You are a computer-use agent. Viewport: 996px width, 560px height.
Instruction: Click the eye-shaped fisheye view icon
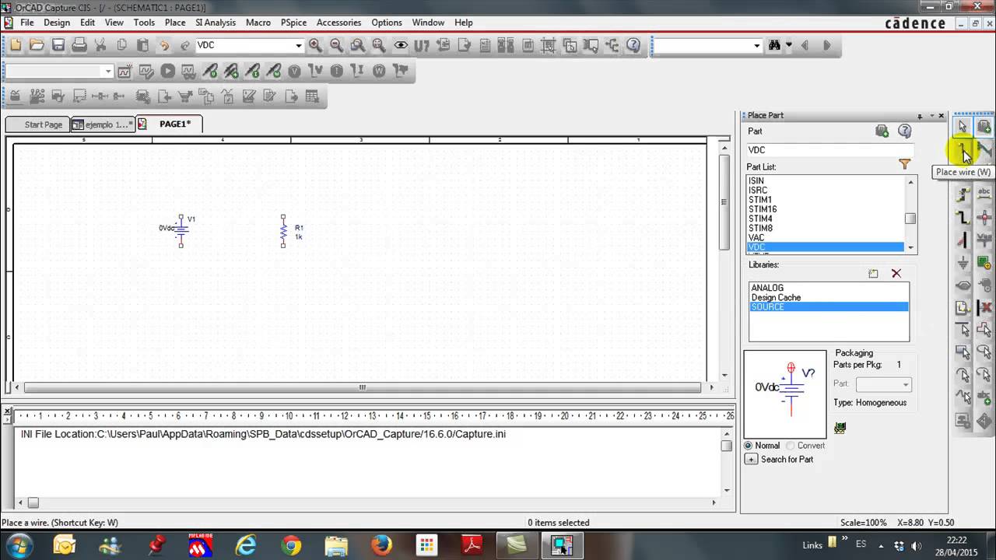[400, 45]
